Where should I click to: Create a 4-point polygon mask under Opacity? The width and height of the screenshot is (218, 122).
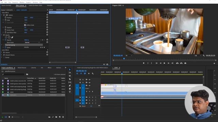point(9,37)
